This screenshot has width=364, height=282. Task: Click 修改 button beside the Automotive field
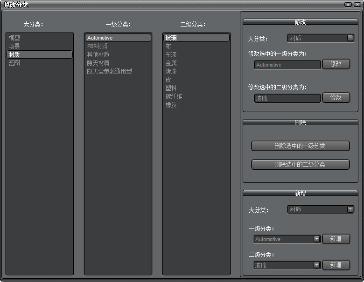tap(336, 64)
